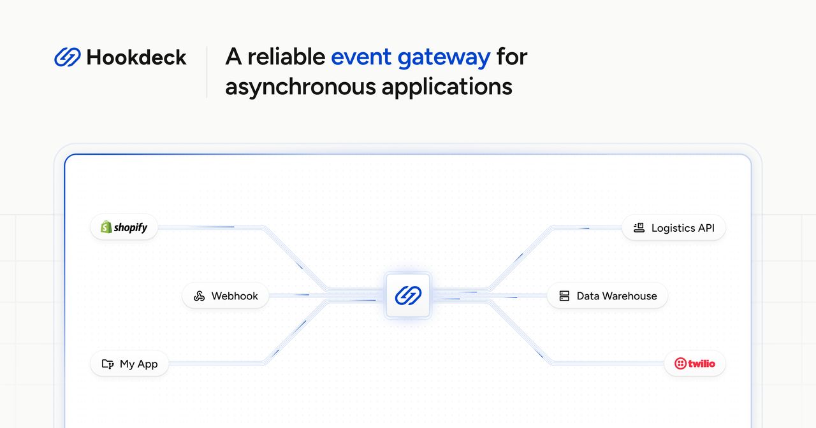Select the Webhook source node
Screen dimensions: 816x428
tap(225, 296)
